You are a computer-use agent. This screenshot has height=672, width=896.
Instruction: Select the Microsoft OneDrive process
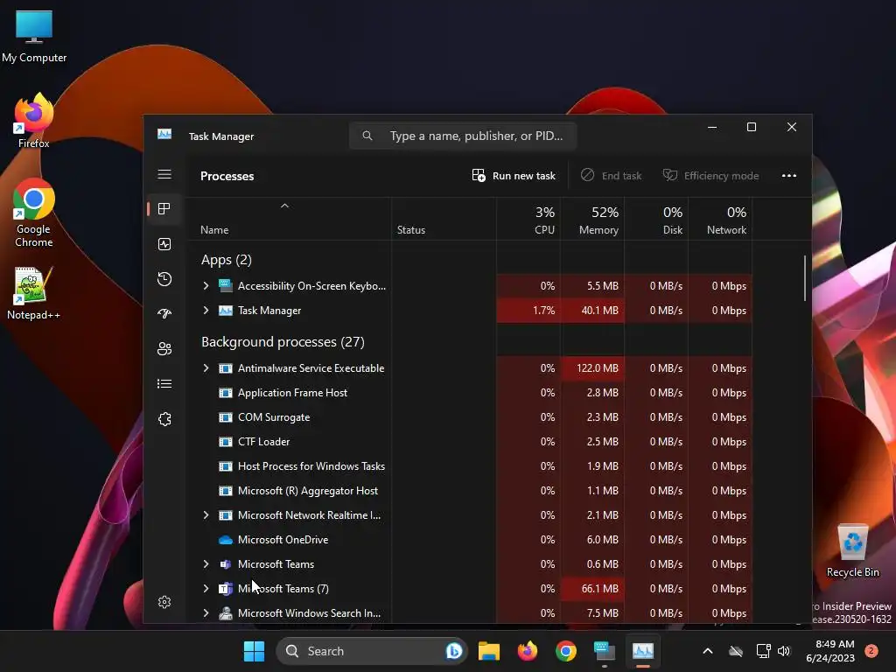[x=470, y=539]
